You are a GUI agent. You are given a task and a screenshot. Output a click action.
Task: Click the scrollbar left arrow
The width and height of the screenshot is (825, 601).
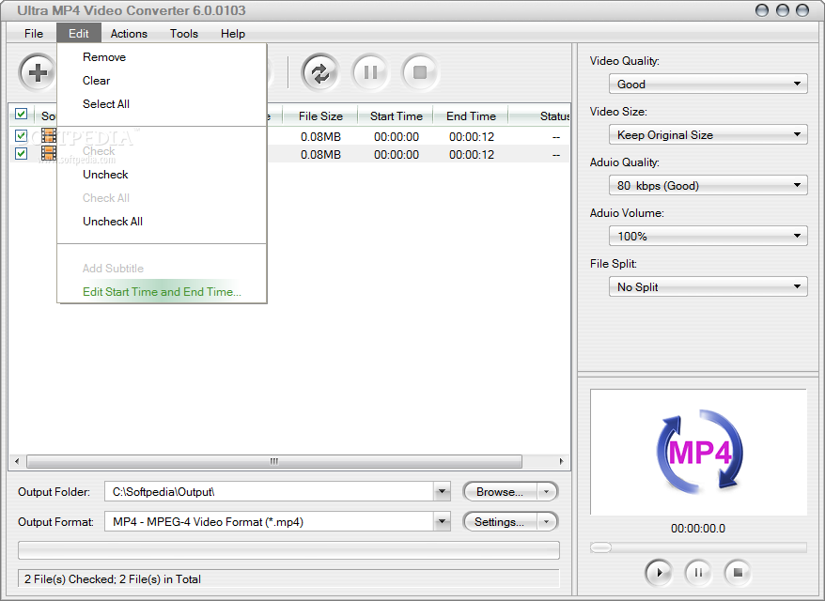click(x=17, y=461)
